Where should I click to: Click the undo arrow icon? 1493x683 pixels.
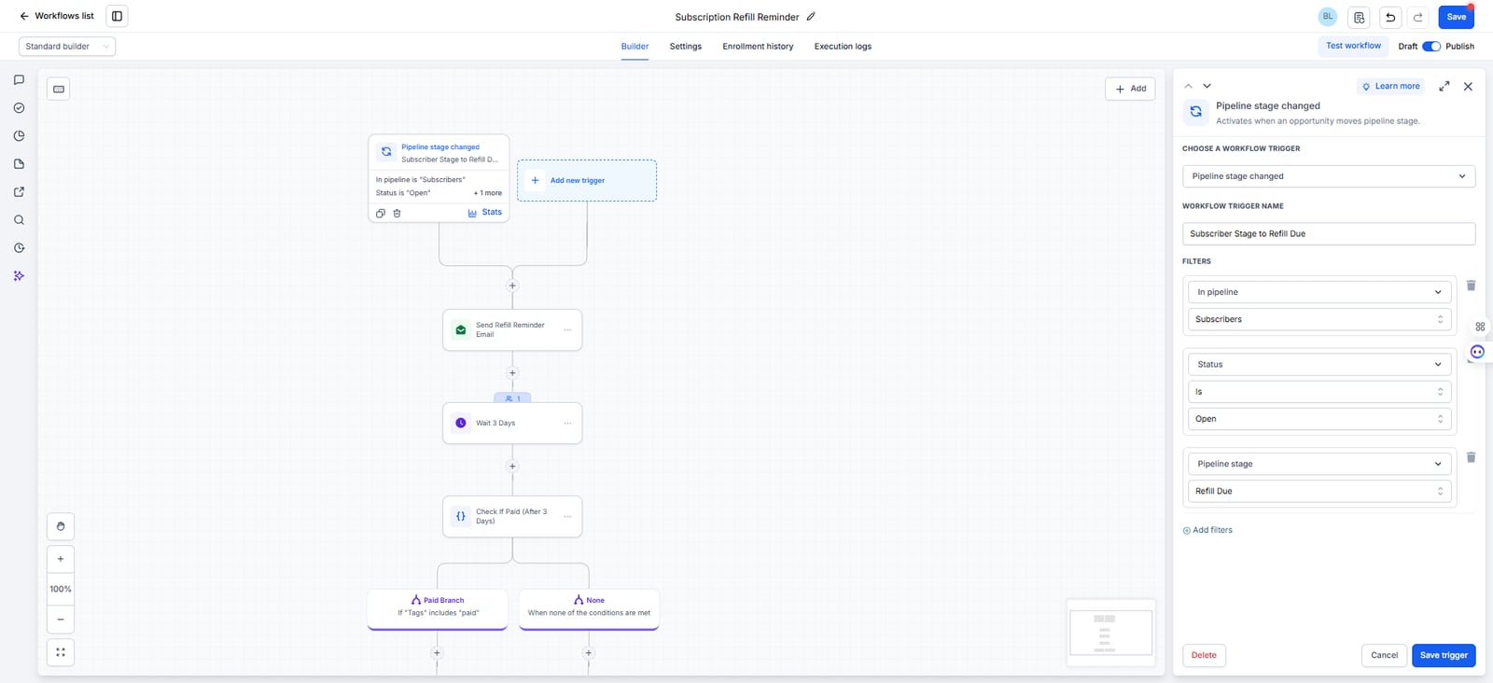(1390, 17)
